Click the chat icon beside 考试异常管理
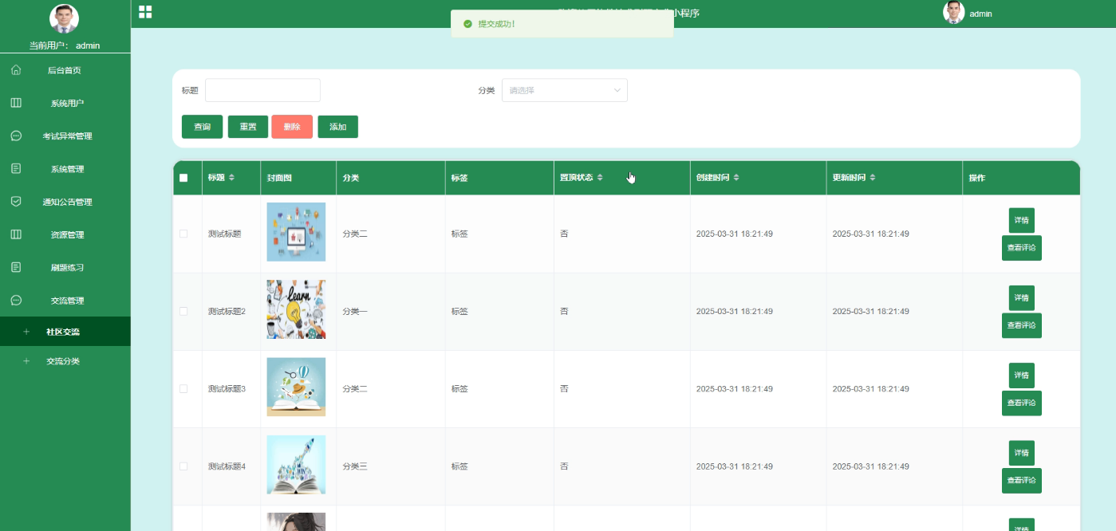This screenshot has height=531, width=1116. (16, 136)
